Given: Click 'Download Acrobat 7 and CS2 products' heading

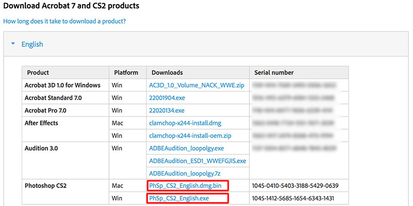Looking at the screenshot, I should coord(71,6).
